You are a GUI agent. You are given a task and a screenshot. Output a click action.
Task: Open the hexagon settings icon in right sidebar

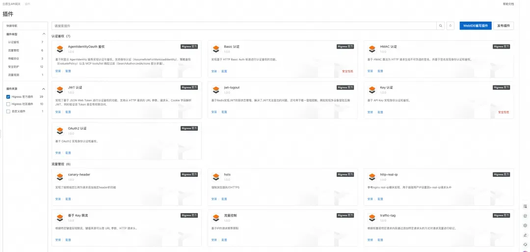(525, 225)
